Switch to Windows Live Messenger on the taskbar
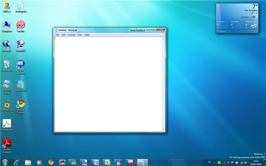Viewport: 266px width, 166px height. coord(74,163)
